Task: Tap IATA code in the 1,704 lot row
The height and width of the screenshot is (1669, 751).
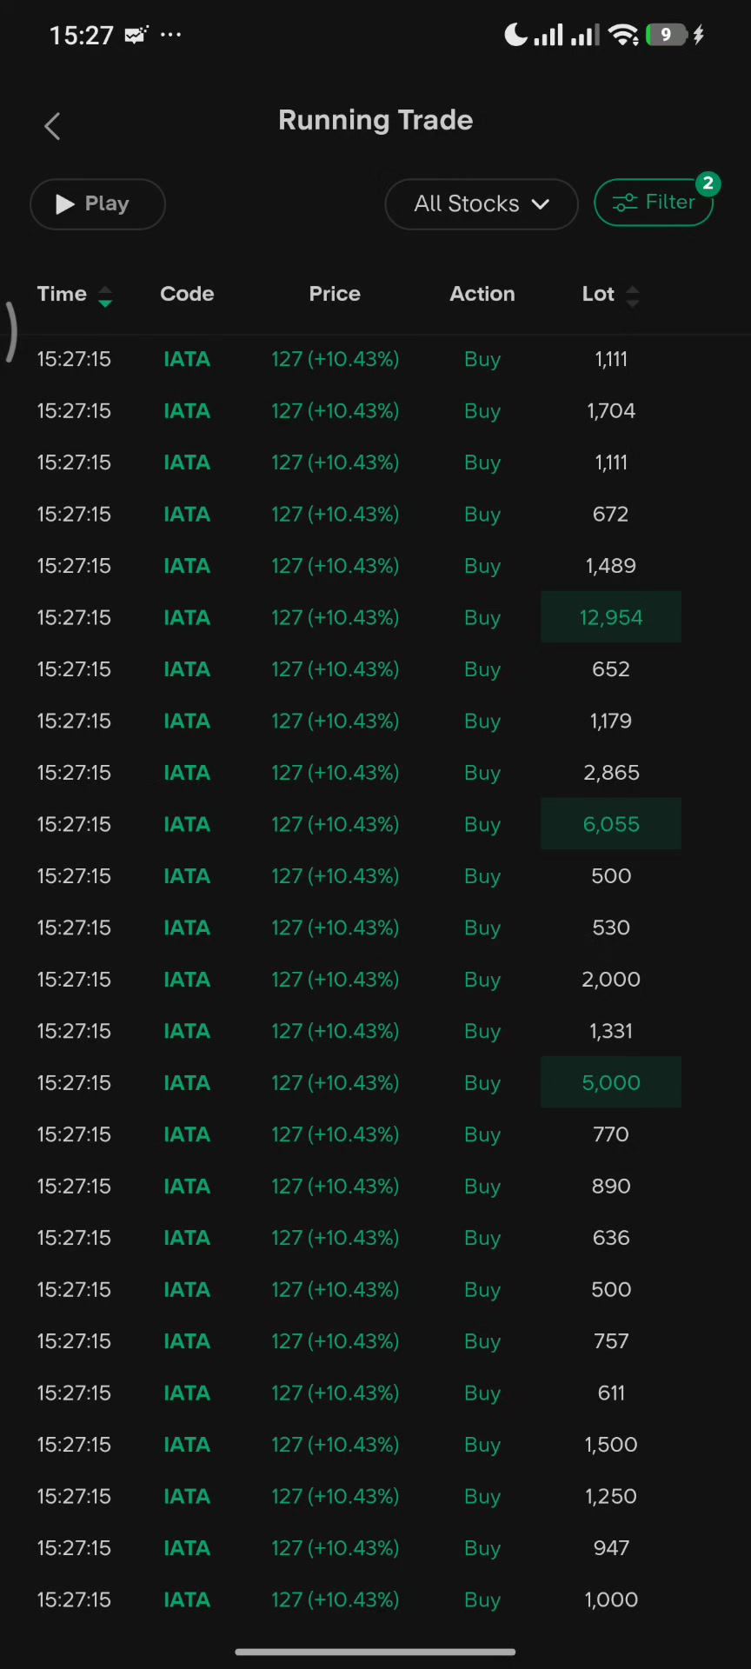Action: click(x=187, y=411)
